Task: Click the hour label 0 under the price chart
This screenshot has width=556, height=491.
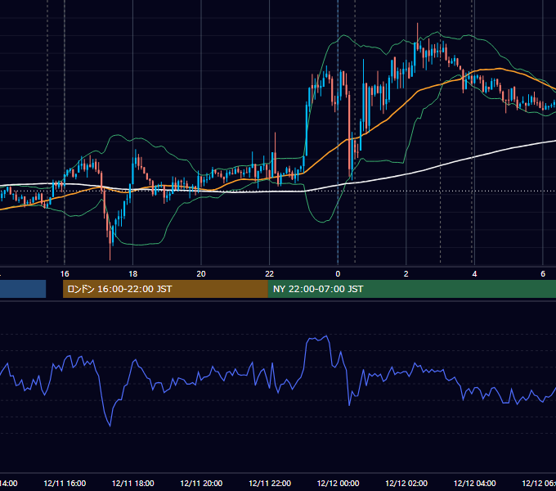Action: coord(338,274)
